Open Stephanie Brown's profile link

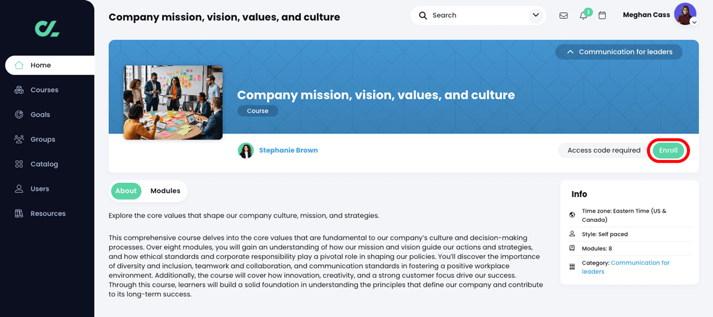(x=288, y=150)
